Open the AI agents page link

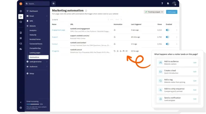[56, 51]
